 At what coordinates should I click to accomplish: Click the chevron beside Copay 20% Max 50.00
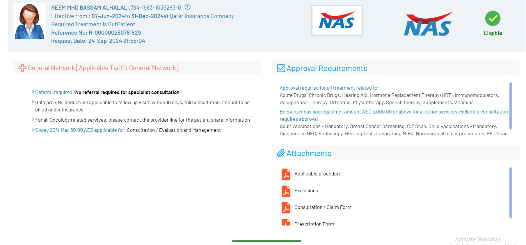pyautogui.click(x=33, y=129)
